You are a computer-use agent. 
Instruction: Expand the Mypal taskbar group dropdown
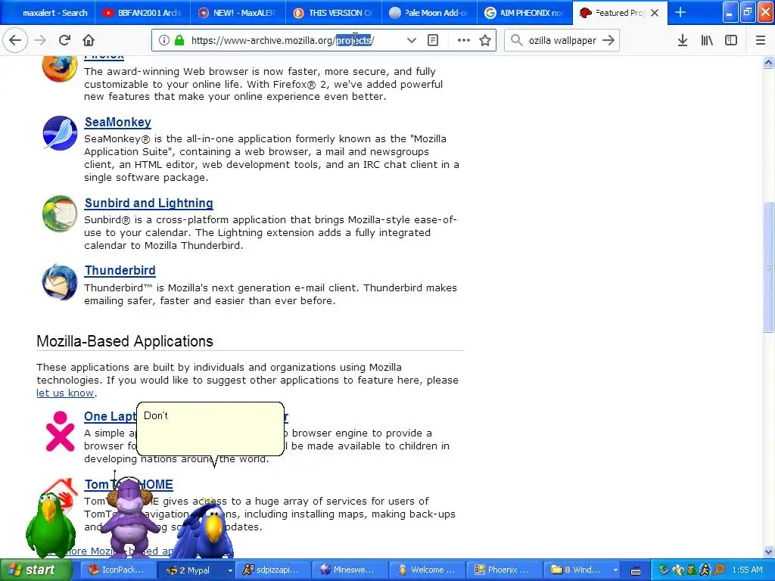click(x=229, y=570)
